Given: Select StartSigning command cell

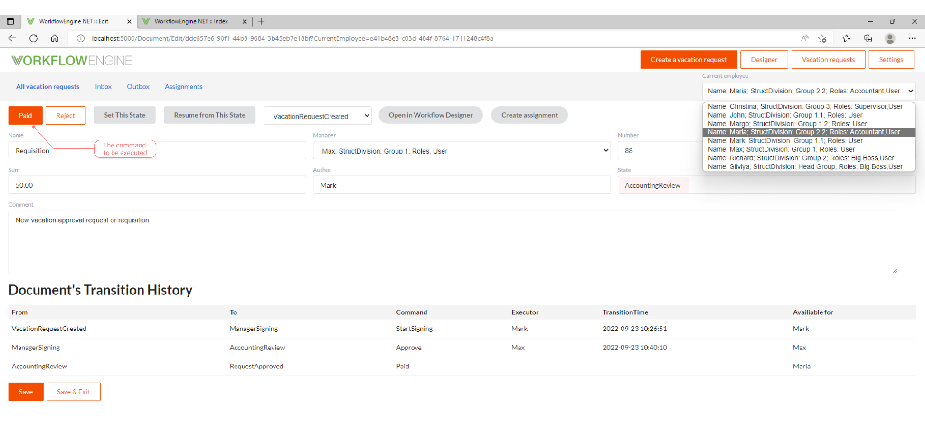Looking at the screenshot, I should 414,329.
